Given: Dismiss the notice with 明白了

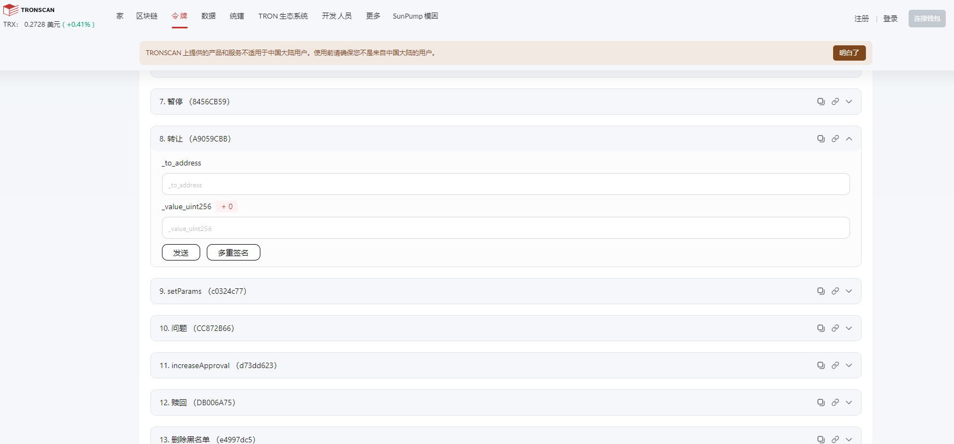Looking at the screenshot, I should (x=849, y=53).
